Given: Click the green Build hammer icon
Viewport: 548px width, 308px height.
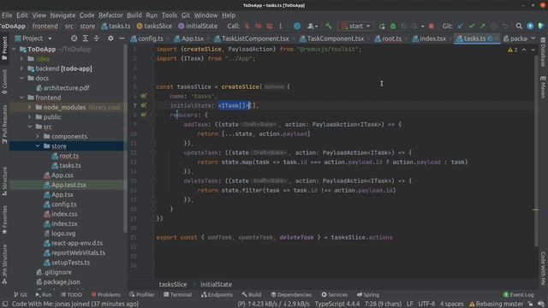Looking at the screenshot, I should click(328, 27).
